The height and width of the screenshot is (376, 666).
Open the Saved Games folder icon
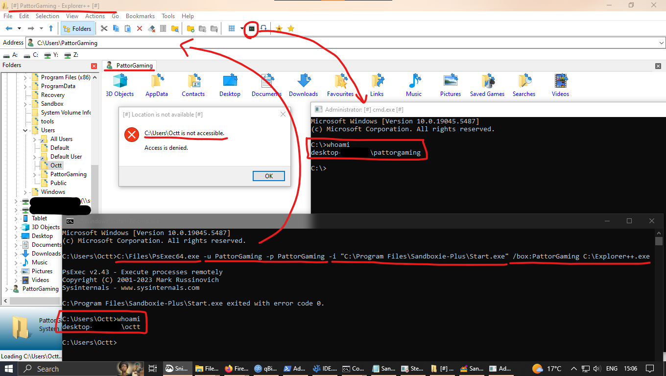[x=487, y=85]
